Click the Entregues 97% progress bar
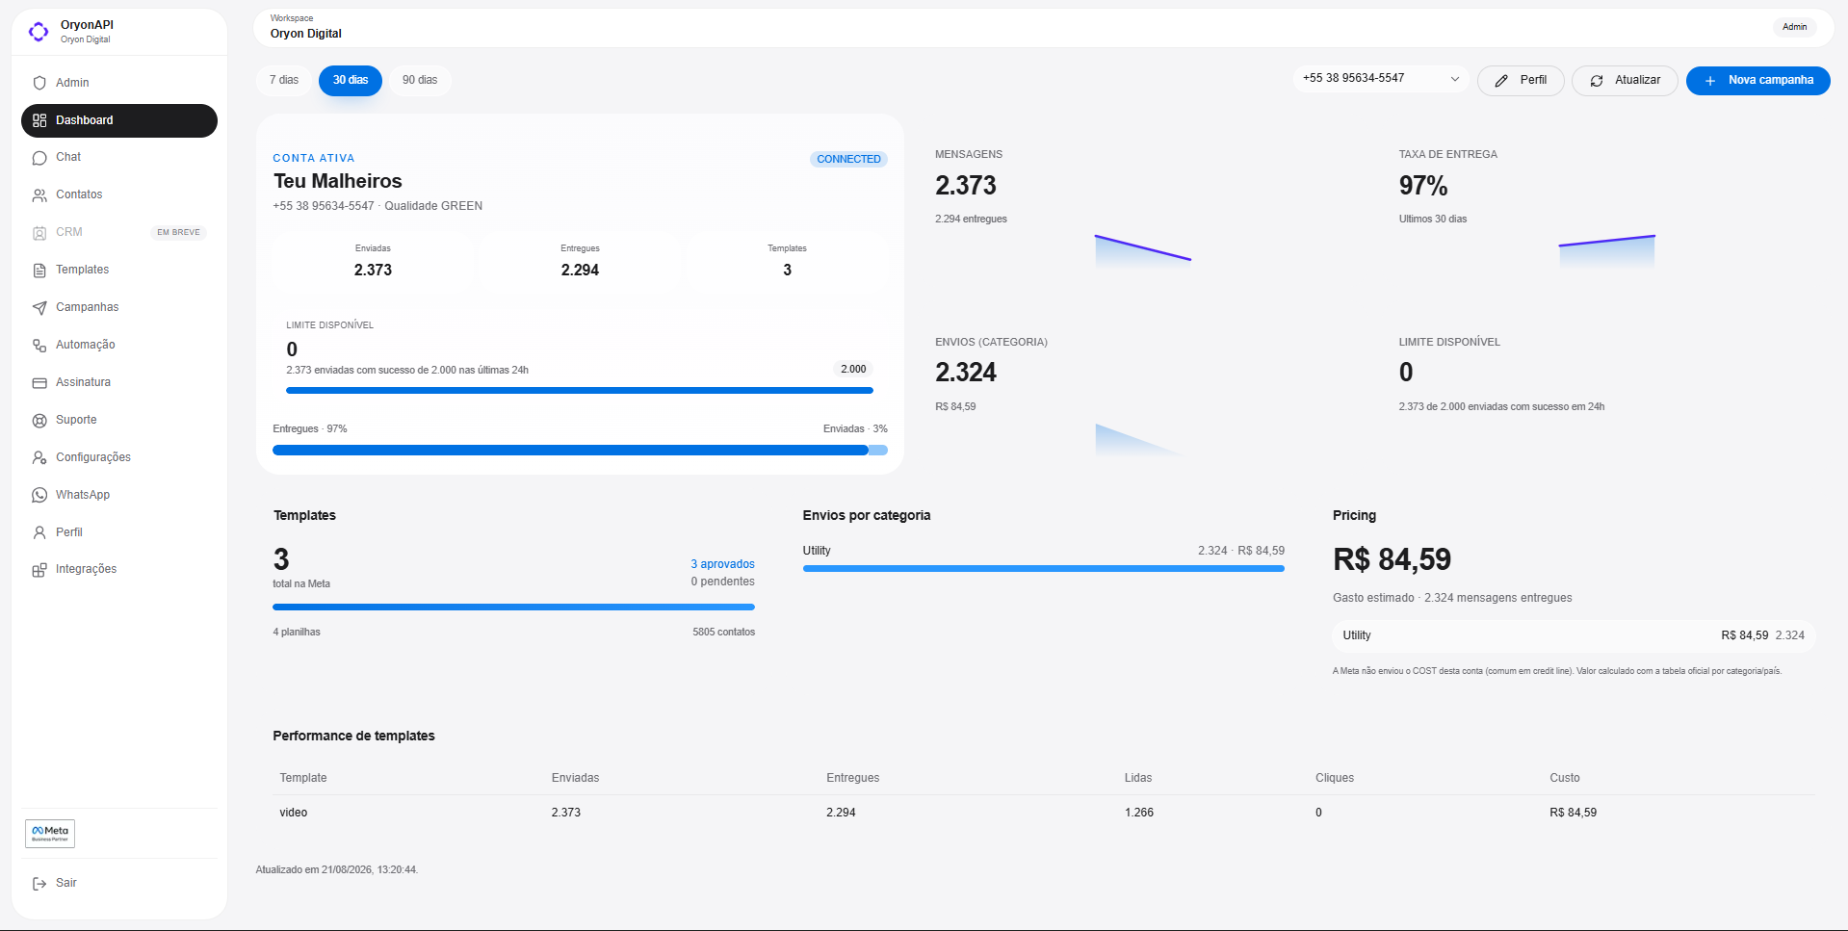 click(580, 450)
